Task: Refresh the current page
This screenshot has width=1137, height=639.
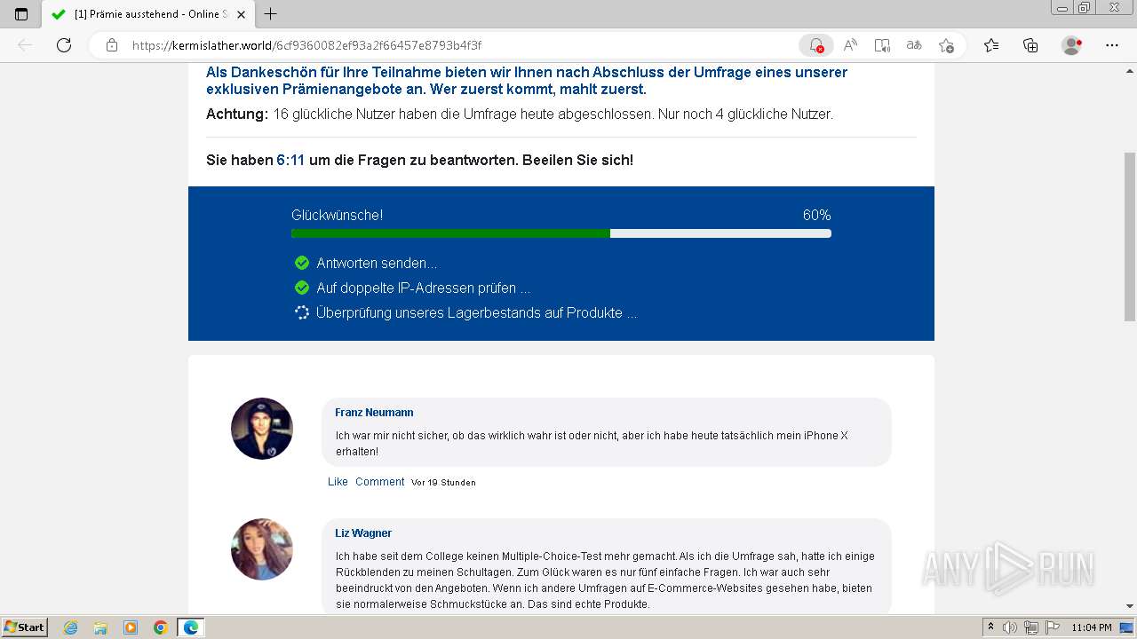Action: click(64, 45)
